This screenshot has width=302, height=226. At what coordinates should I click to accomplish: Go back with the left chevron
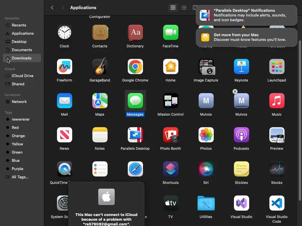tap(52, 7)
